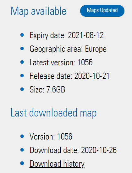
Task: Click the Latest version 1056 entry
Action: tap(61, 62)
